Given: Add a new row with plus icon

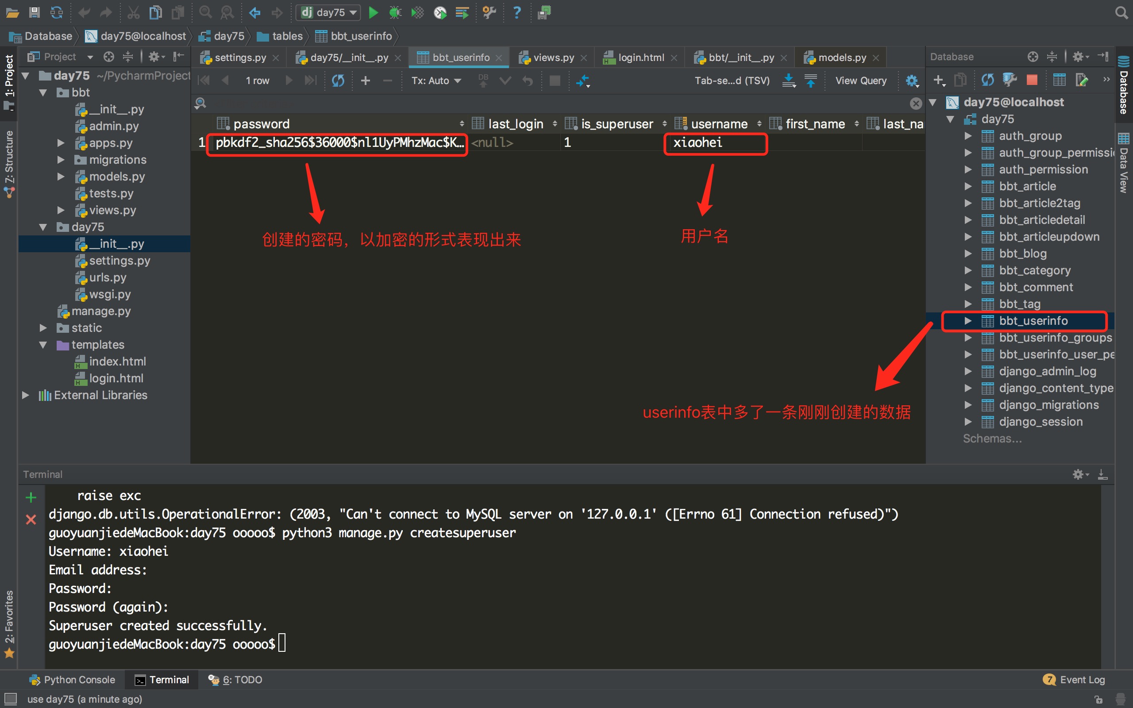Looking at the screenshot, I should 365,81.
